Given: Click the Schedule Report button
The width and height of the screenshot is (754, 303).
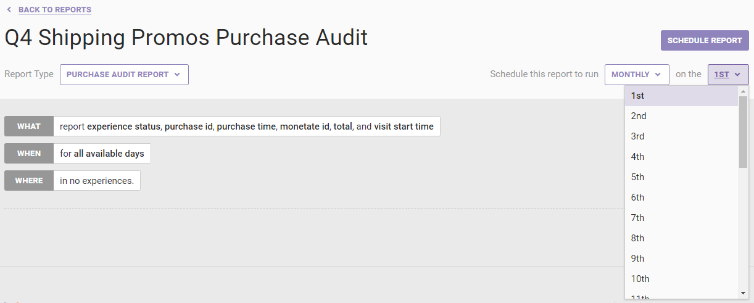Looking at the screenshot, I should [x=705, y=41].
